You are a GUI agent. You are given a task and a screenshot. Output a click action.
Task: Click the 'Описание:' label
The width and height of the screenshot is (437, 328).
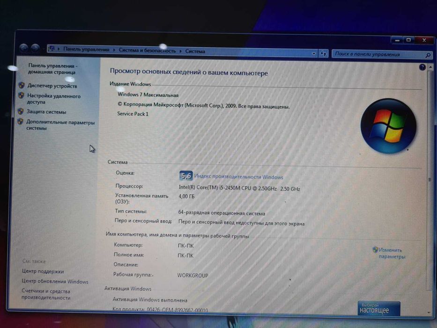(126, 264)
